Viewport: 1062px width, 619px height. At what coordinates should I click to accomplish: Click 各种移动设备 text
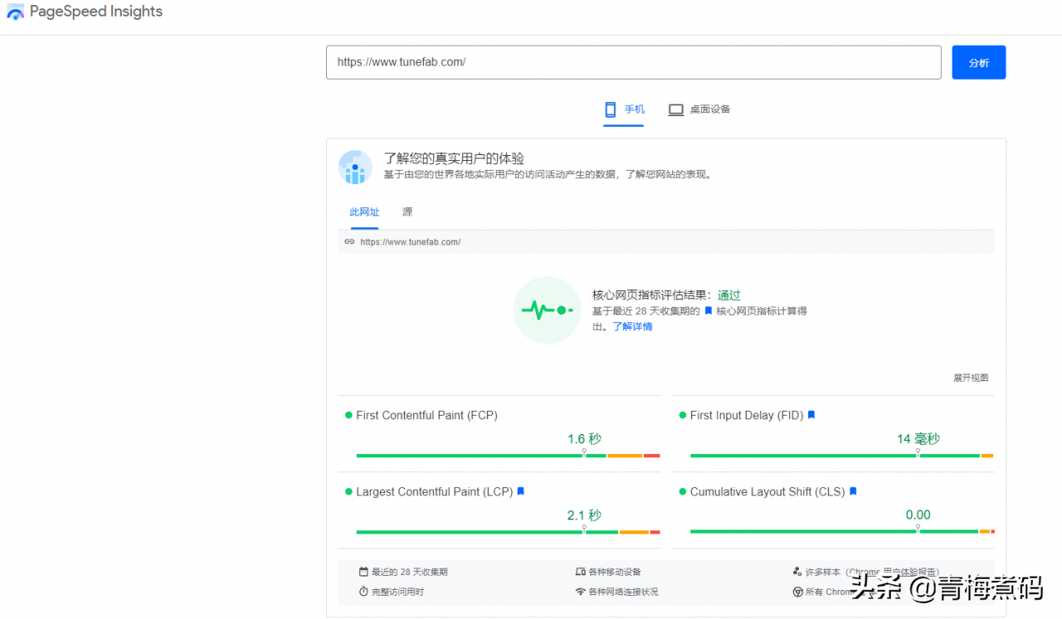615,572
